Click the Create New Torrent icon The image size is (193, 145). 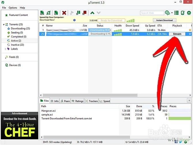pyautogui.click(x=56, y=13)
